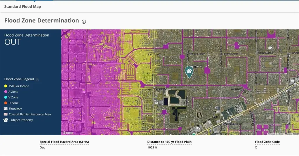Open info icon beside Flood Zone Determination heading
The height and width of the screenshot is (156, 299).
click(84, 22)
